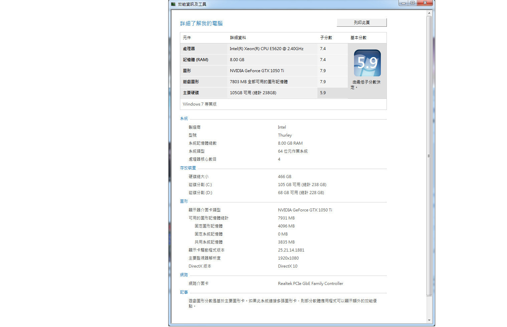Minimize the 效能資訊及工具 window
Viewport: 507px width, 327px height.
pyautogui.click(x=403, y=3)
